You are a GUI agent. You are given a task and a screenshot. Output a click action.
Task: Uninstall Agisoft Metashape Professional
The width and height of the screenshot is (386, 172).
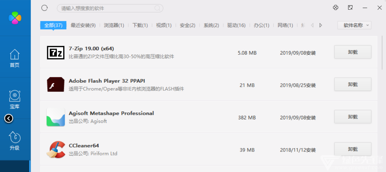pos(353,117)
